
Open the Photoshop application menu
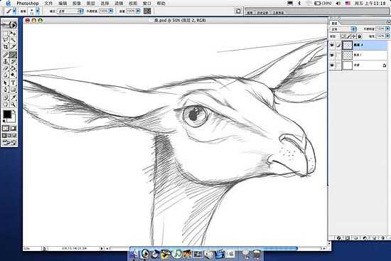[28, 4]
